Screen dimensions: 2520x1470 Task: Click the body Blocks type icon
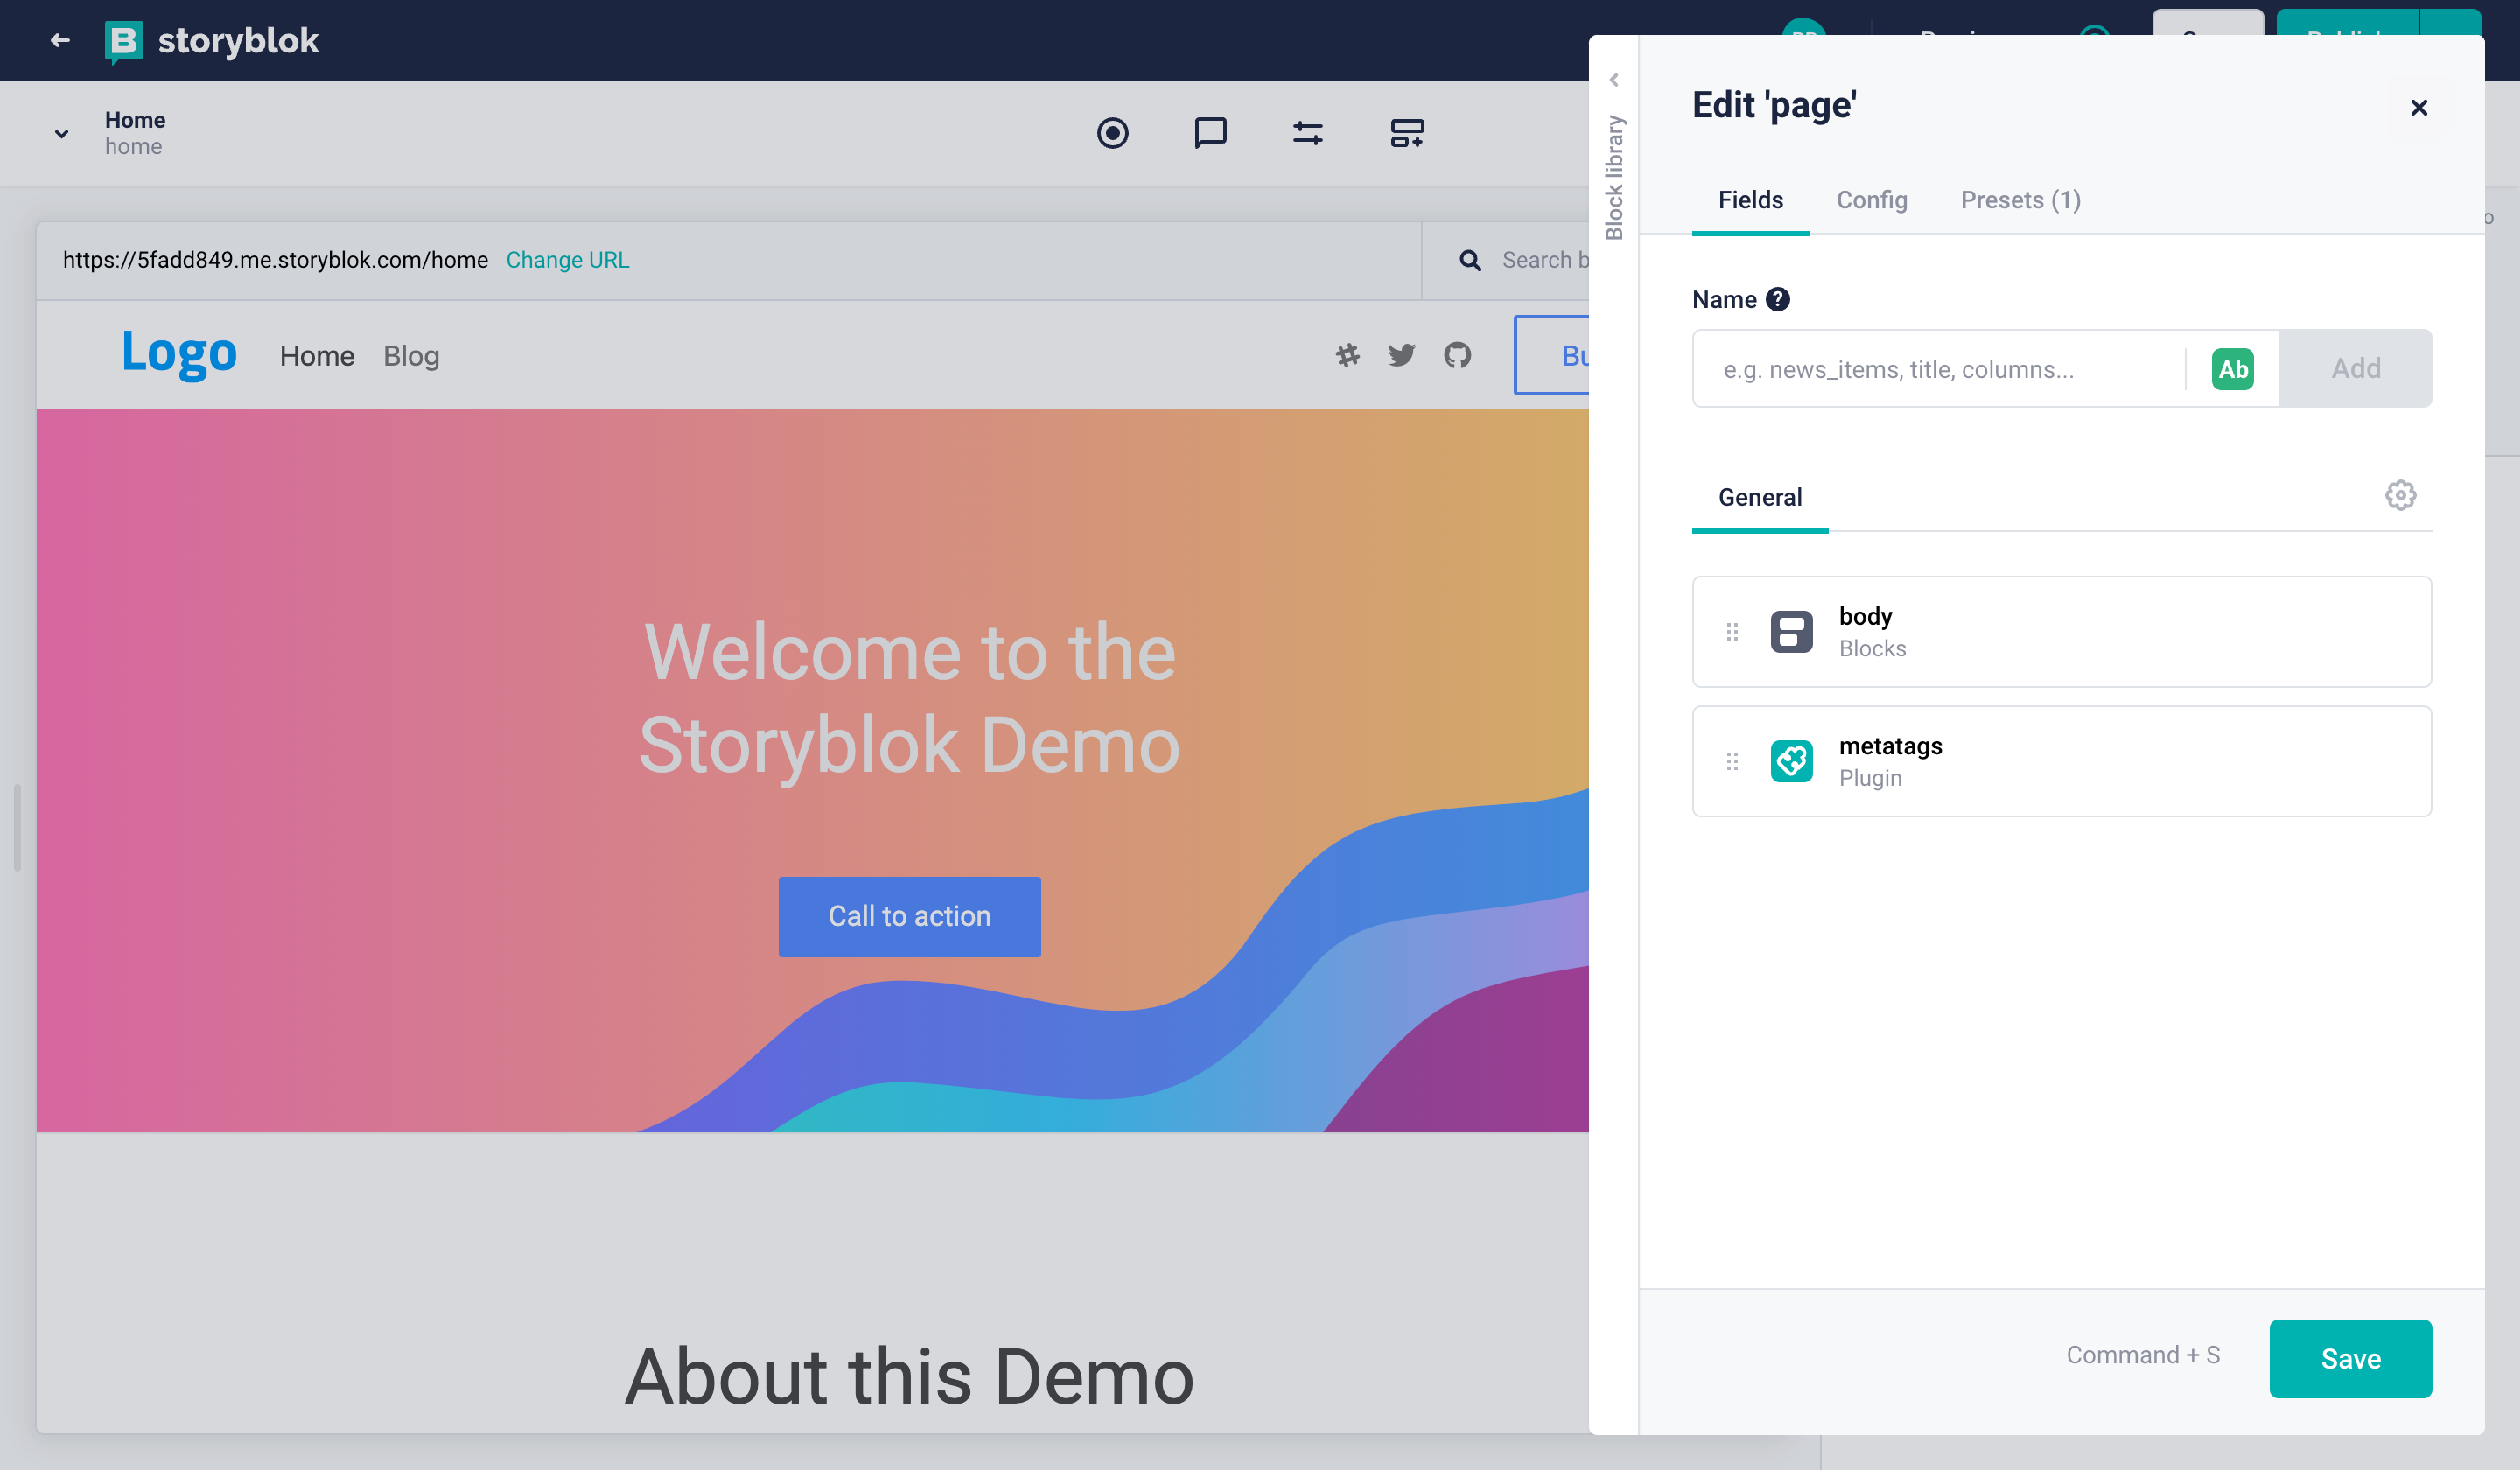point(1791,632)
